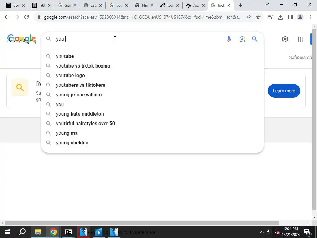
Task: Open the Google apps grid
Action: [300, 39]
